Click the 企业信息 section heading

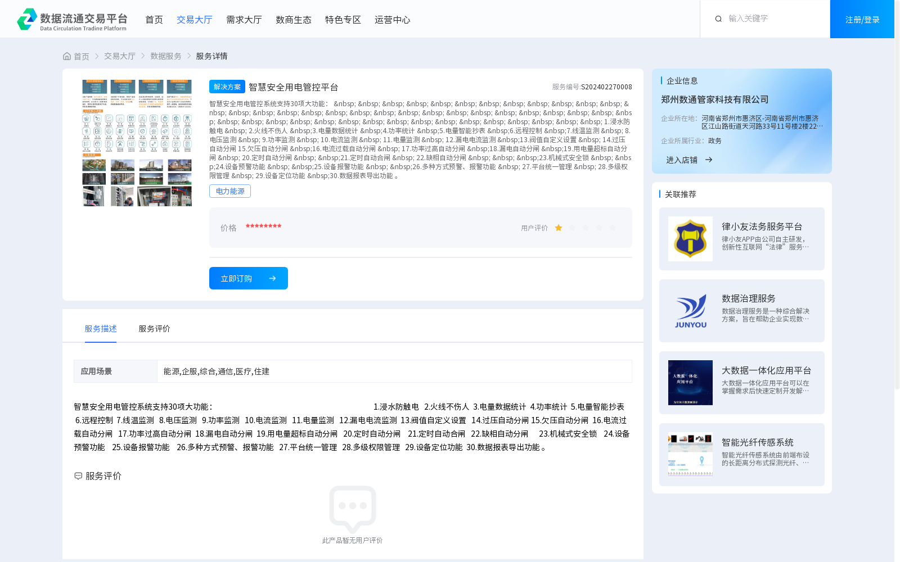coord(682,81)
